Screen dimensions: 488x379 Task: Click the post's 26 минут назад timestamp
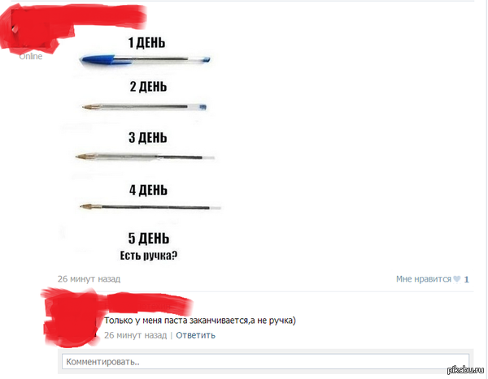tap(89, 279)
